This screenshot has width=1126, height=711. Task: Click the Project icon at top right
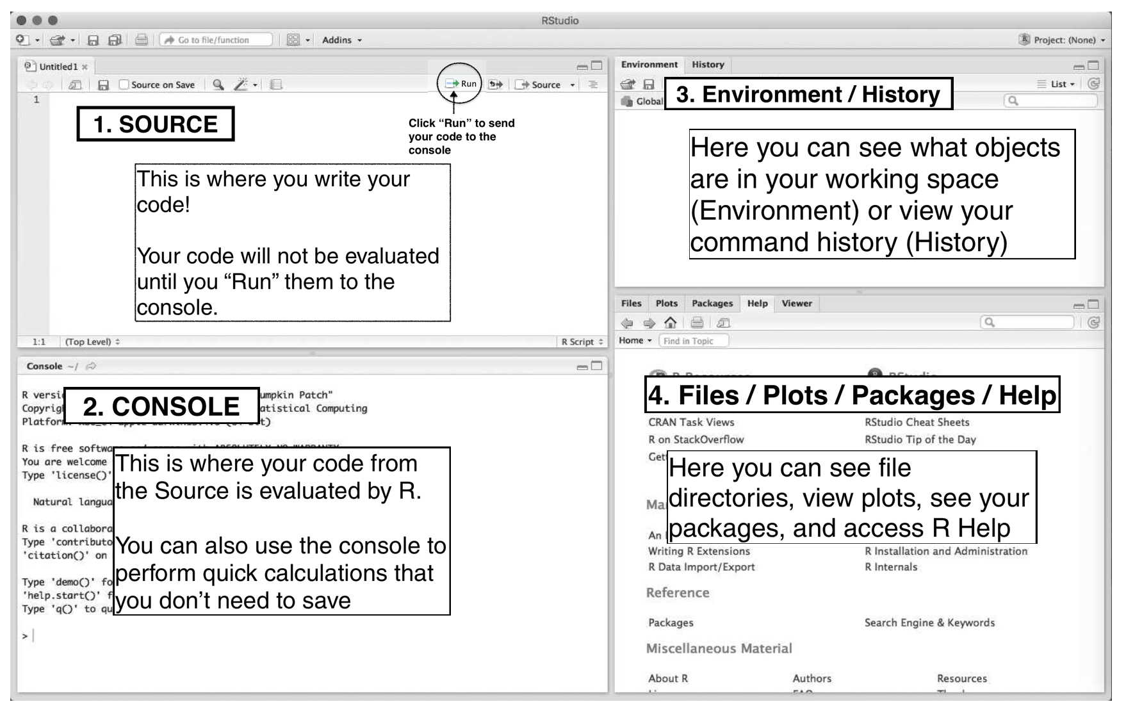[1024, 40]
